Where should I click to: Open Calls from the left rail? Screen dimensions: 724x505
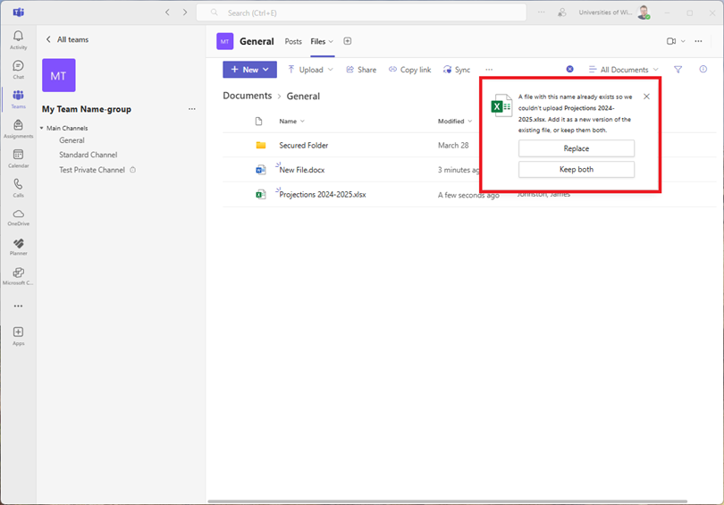(18, 188)
